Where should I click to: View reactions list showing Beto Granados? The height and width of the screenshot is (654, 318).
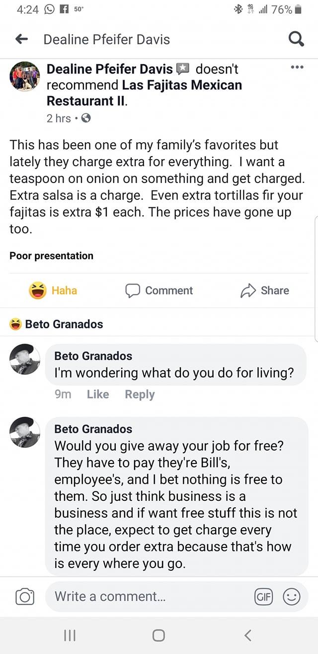[57, 324]
